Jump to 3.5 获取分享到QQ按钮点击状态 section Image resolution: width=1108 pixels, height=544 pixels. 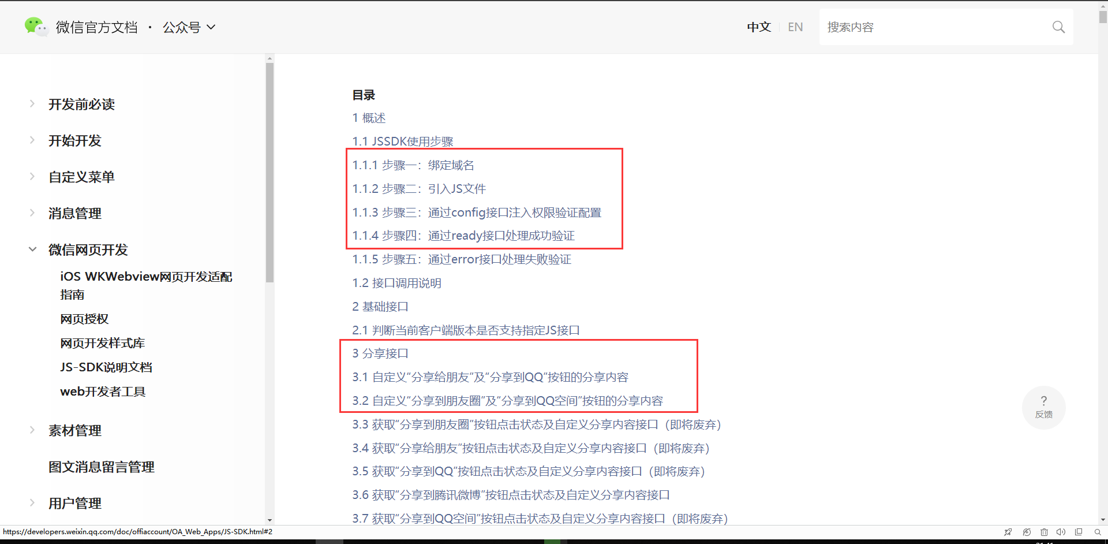(x=529, y=472)
